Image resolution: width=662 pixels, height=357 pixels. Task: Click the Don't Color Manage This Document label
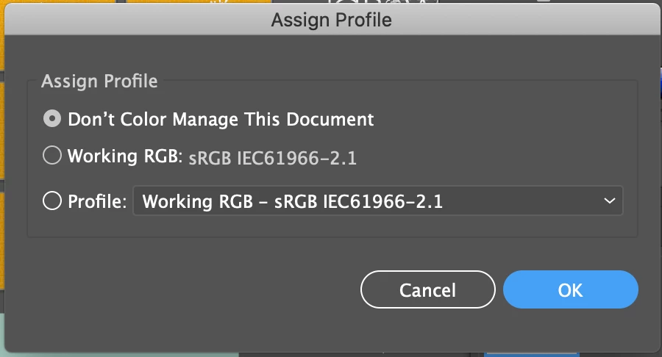click(221, 119)
